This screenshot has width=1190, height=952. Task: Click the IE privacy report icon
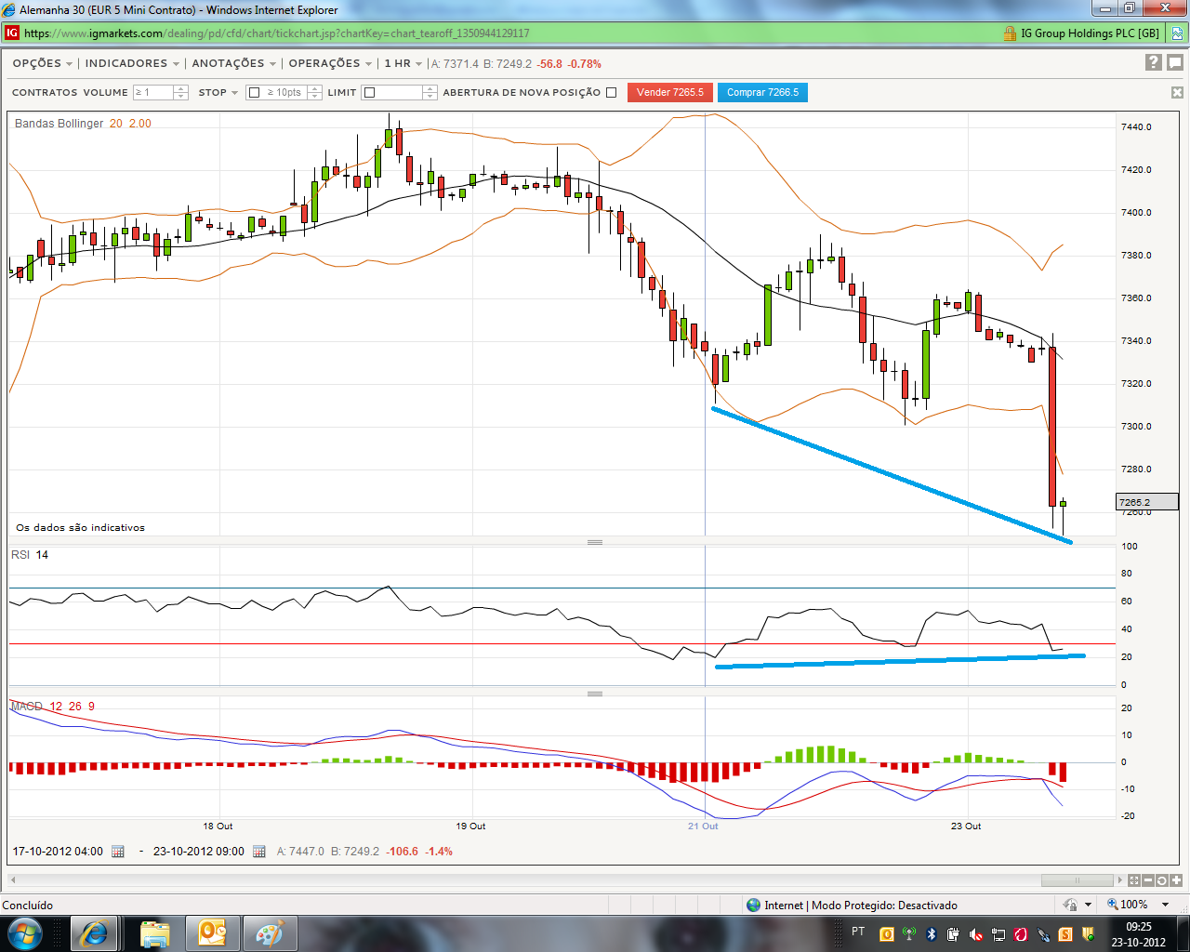1071,905
